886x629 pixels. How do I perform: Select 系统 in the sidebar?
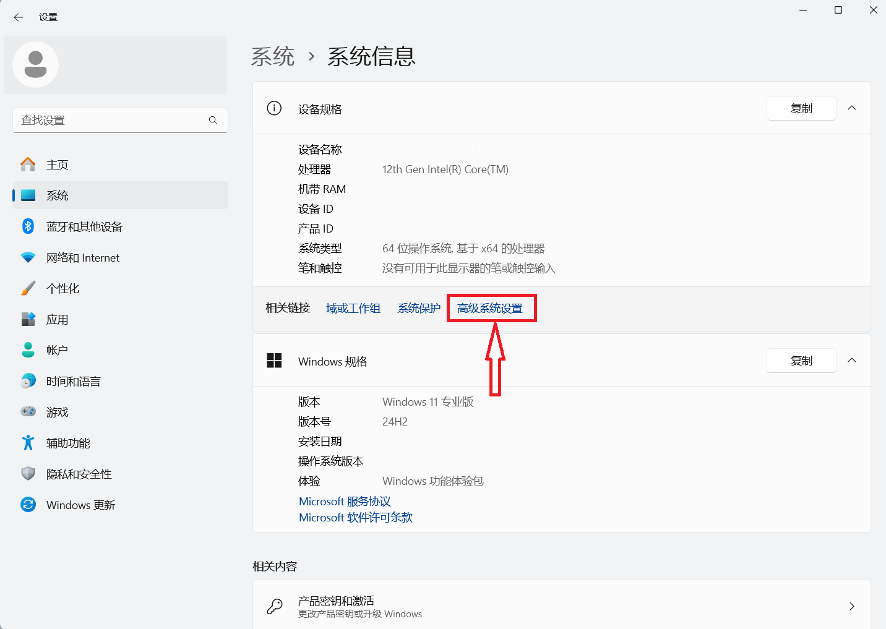tap(58, 195)
